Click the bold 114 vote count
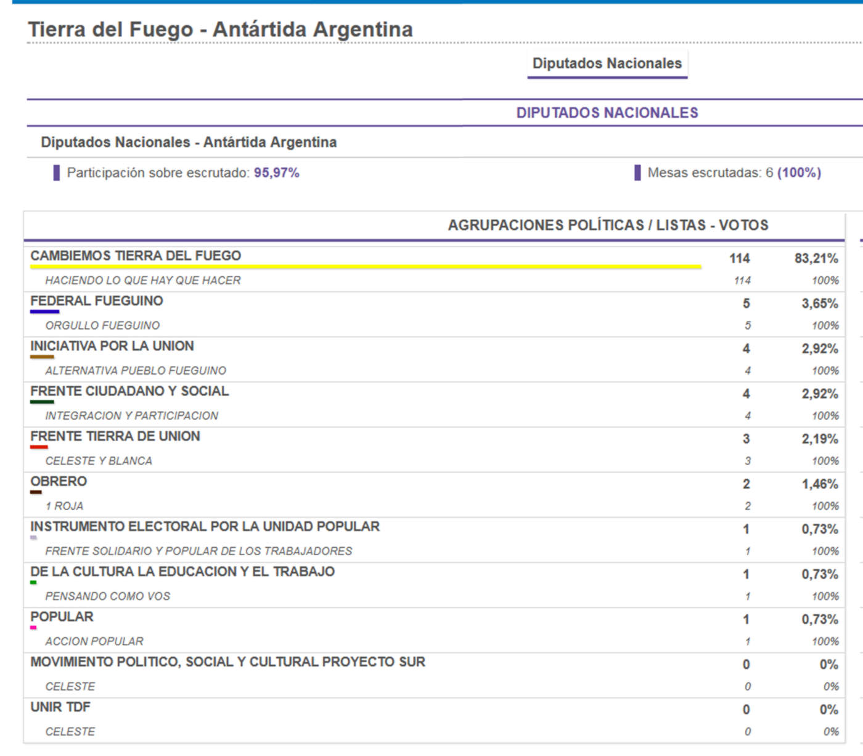The width and height of the screenshot is (863, 756). point(740,259)
